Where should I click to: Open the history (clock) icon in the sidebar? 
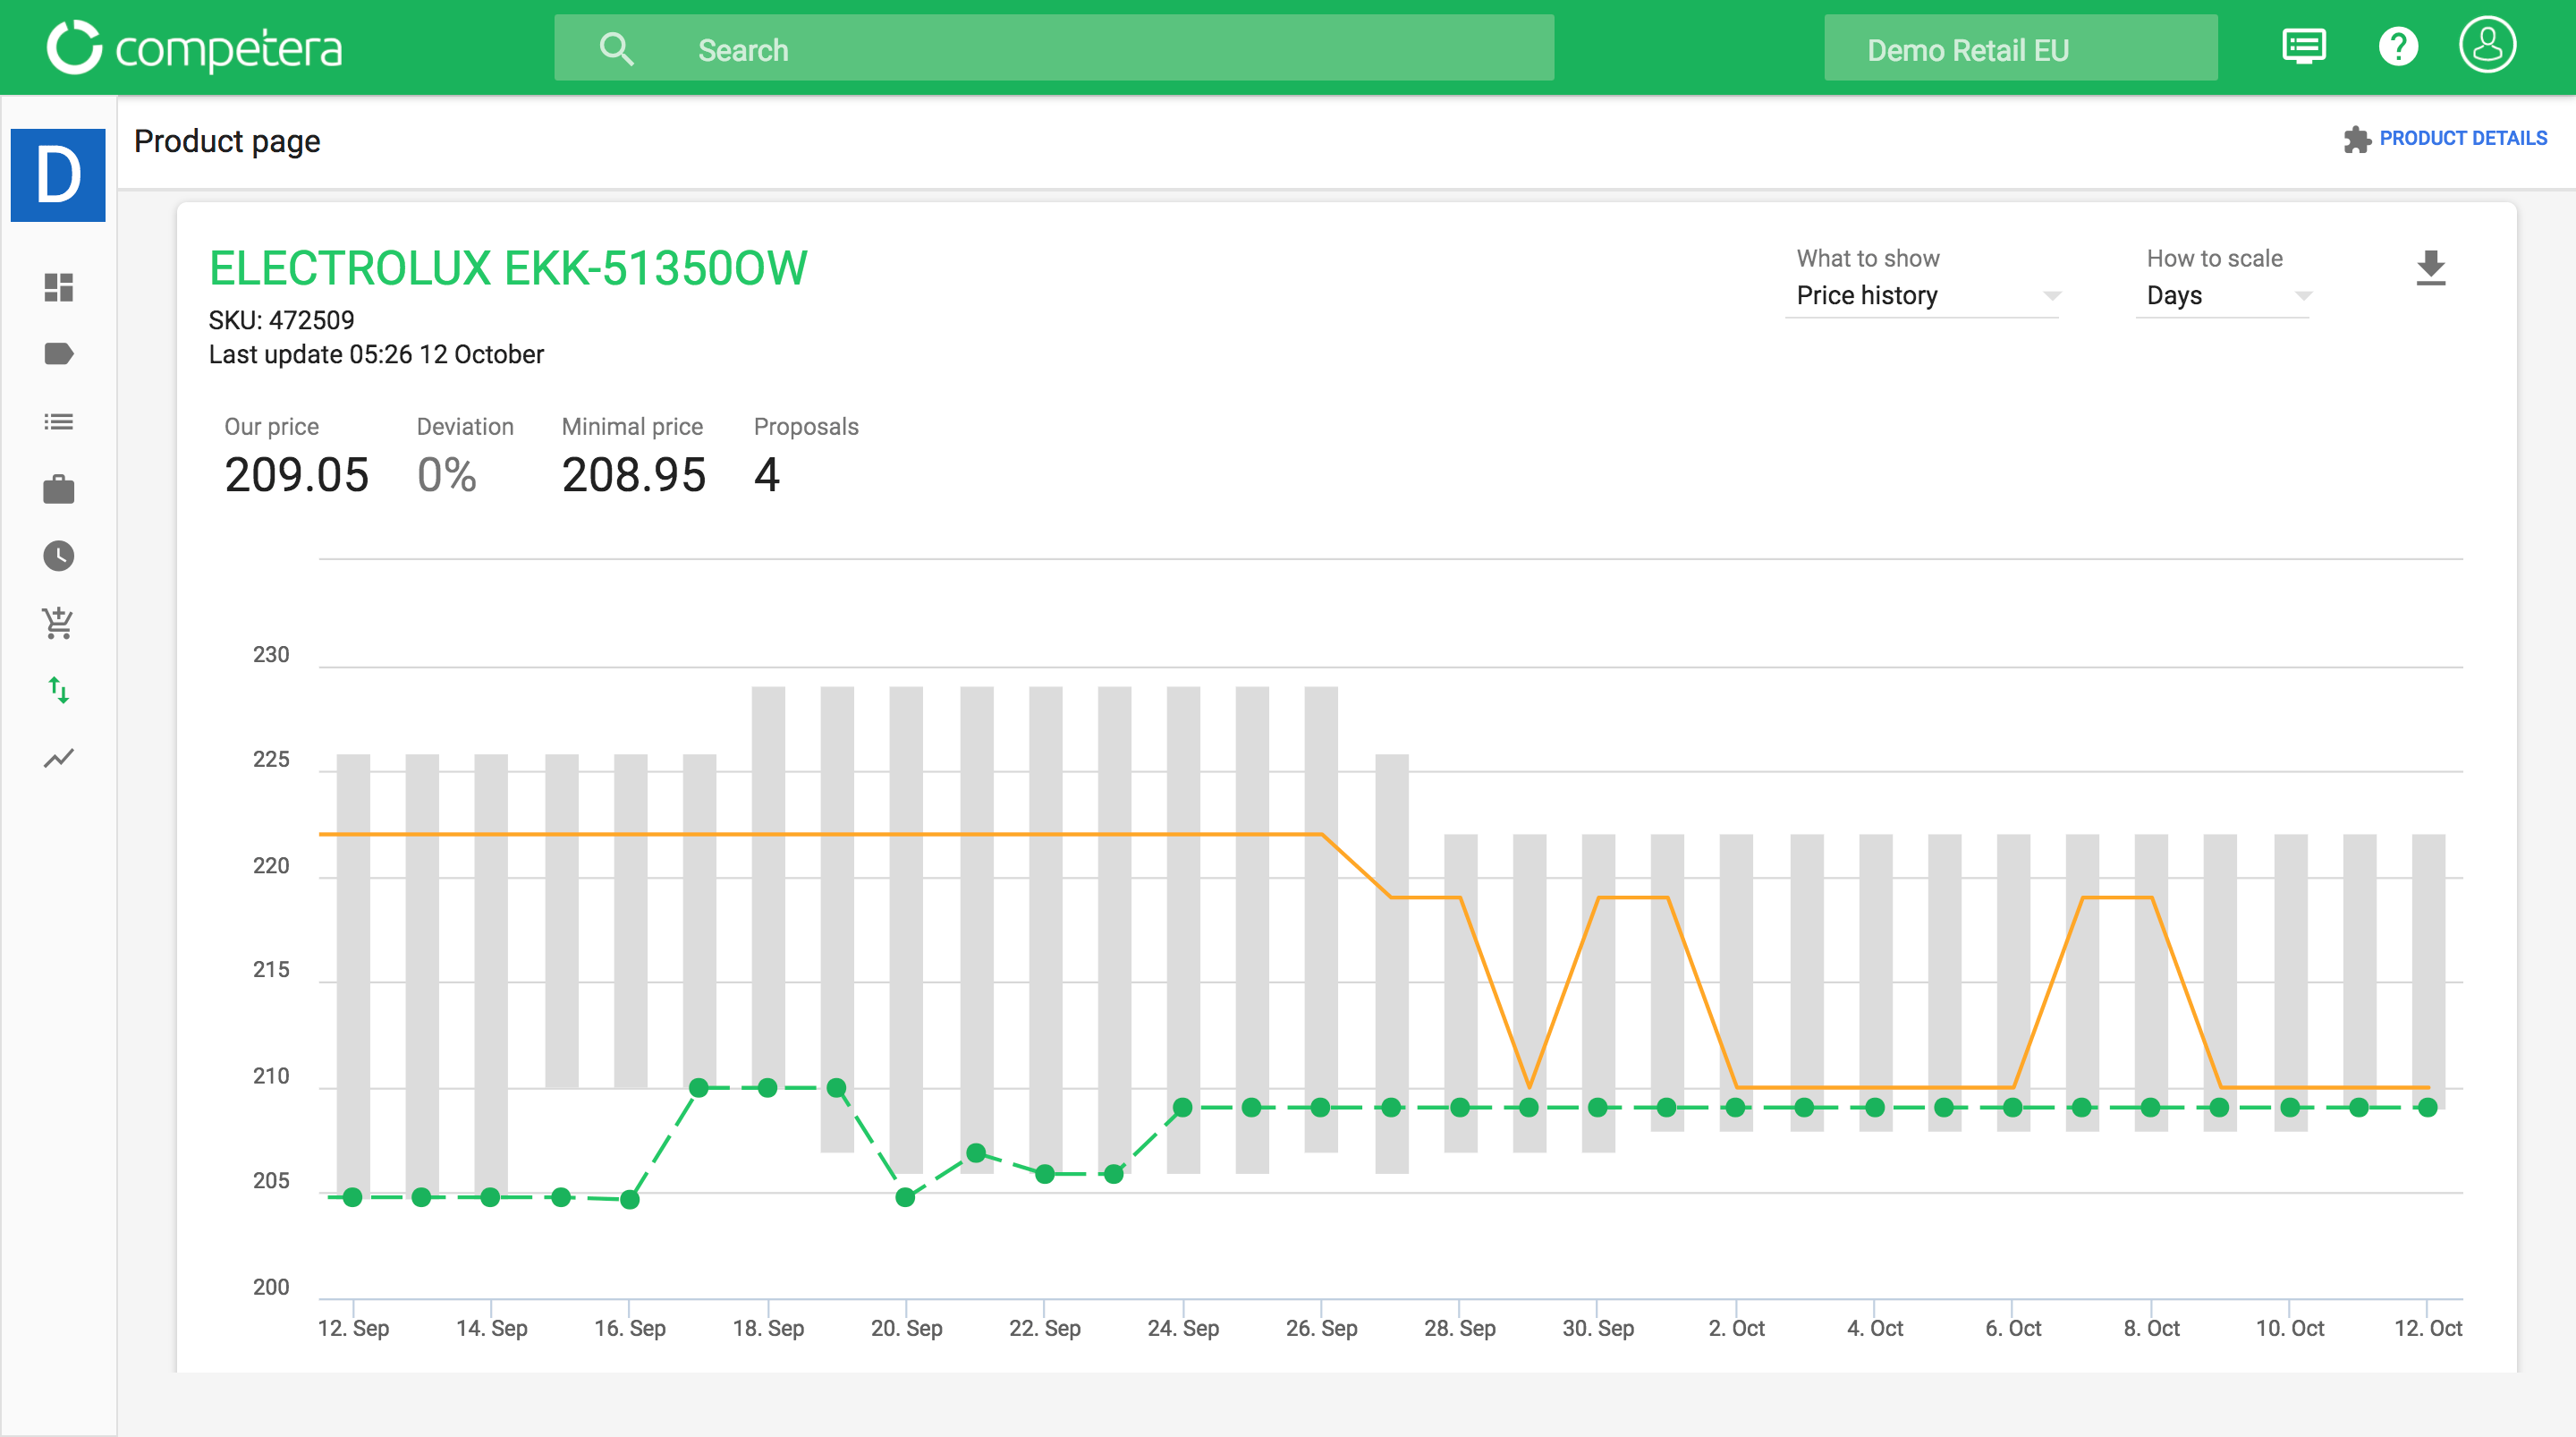coord(58,557)
